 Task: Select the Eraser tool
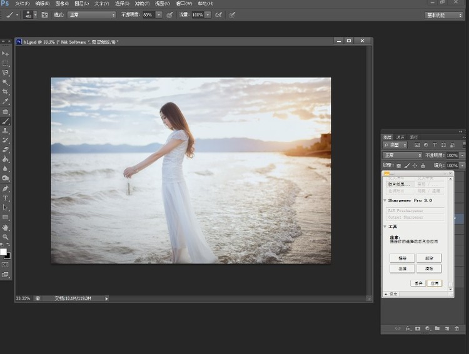click(6, 150)
